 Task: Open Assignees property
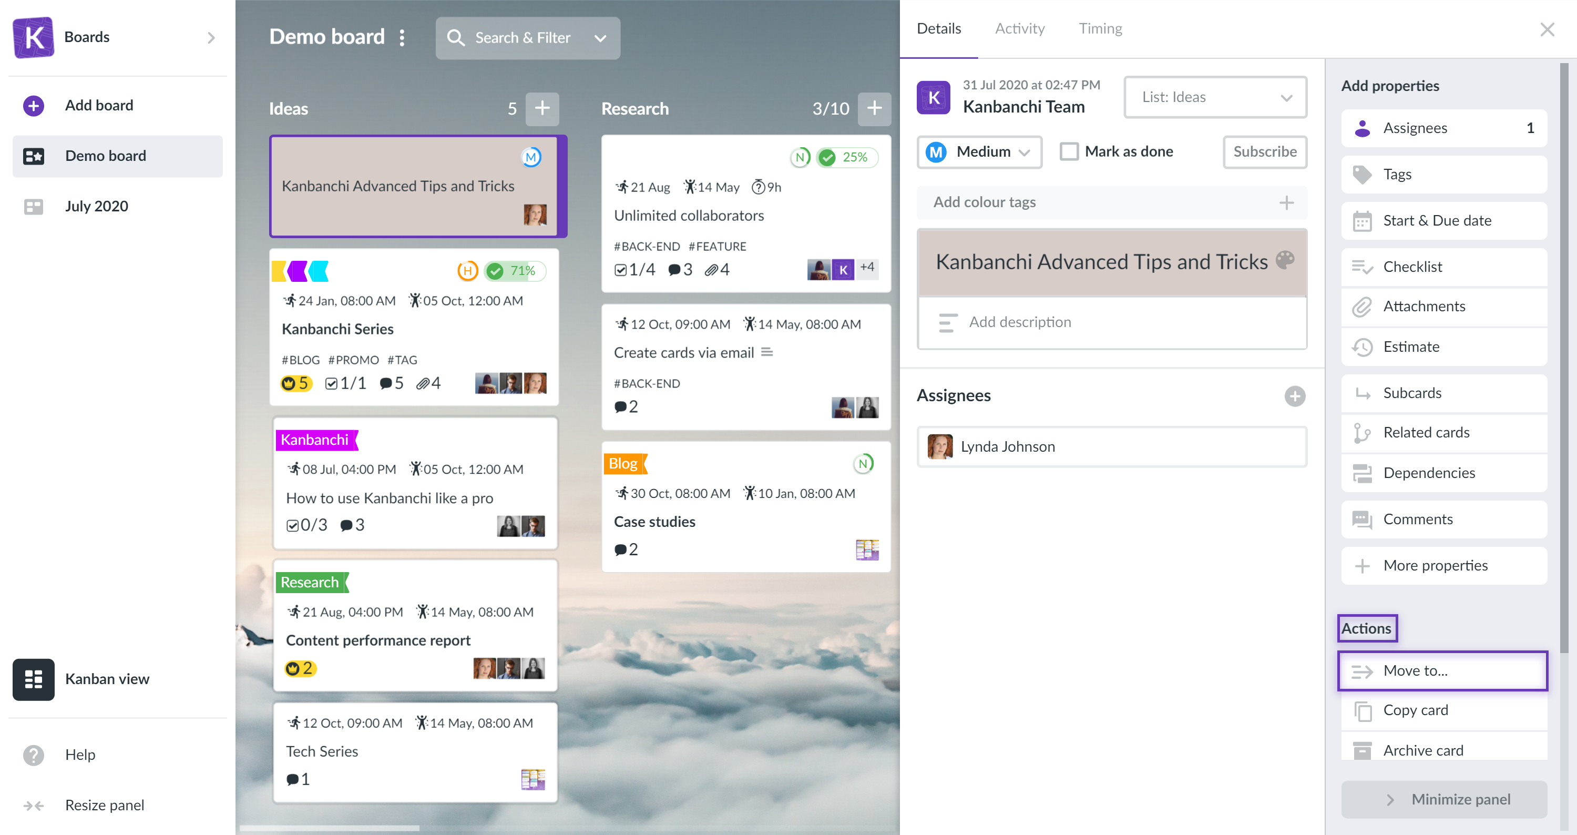1443,128
